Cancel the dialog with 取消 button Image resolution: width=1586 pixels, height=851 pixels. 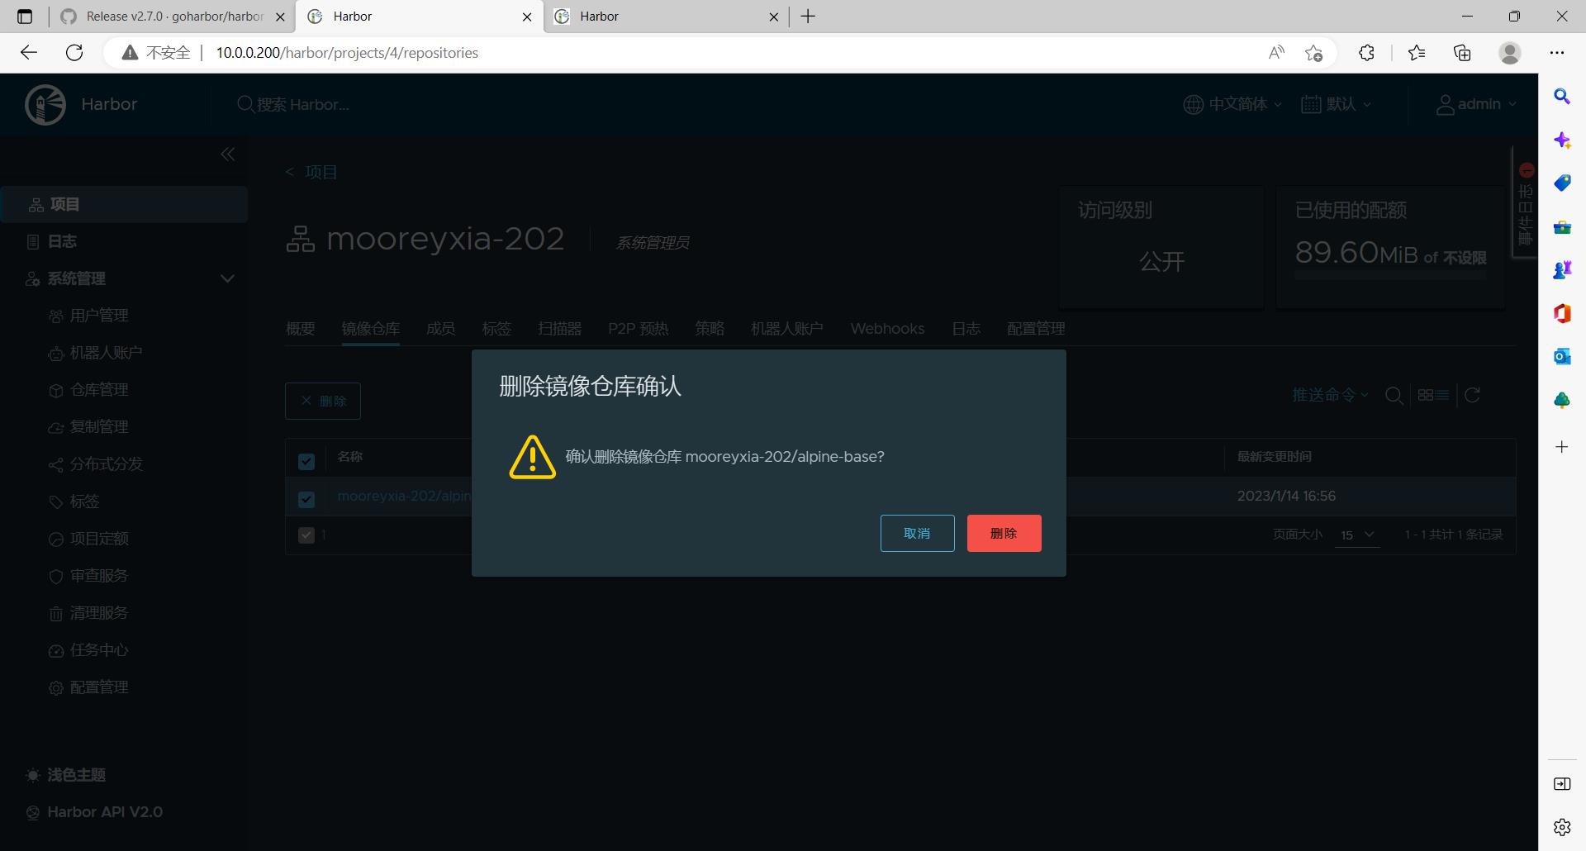tap(917, 533)
